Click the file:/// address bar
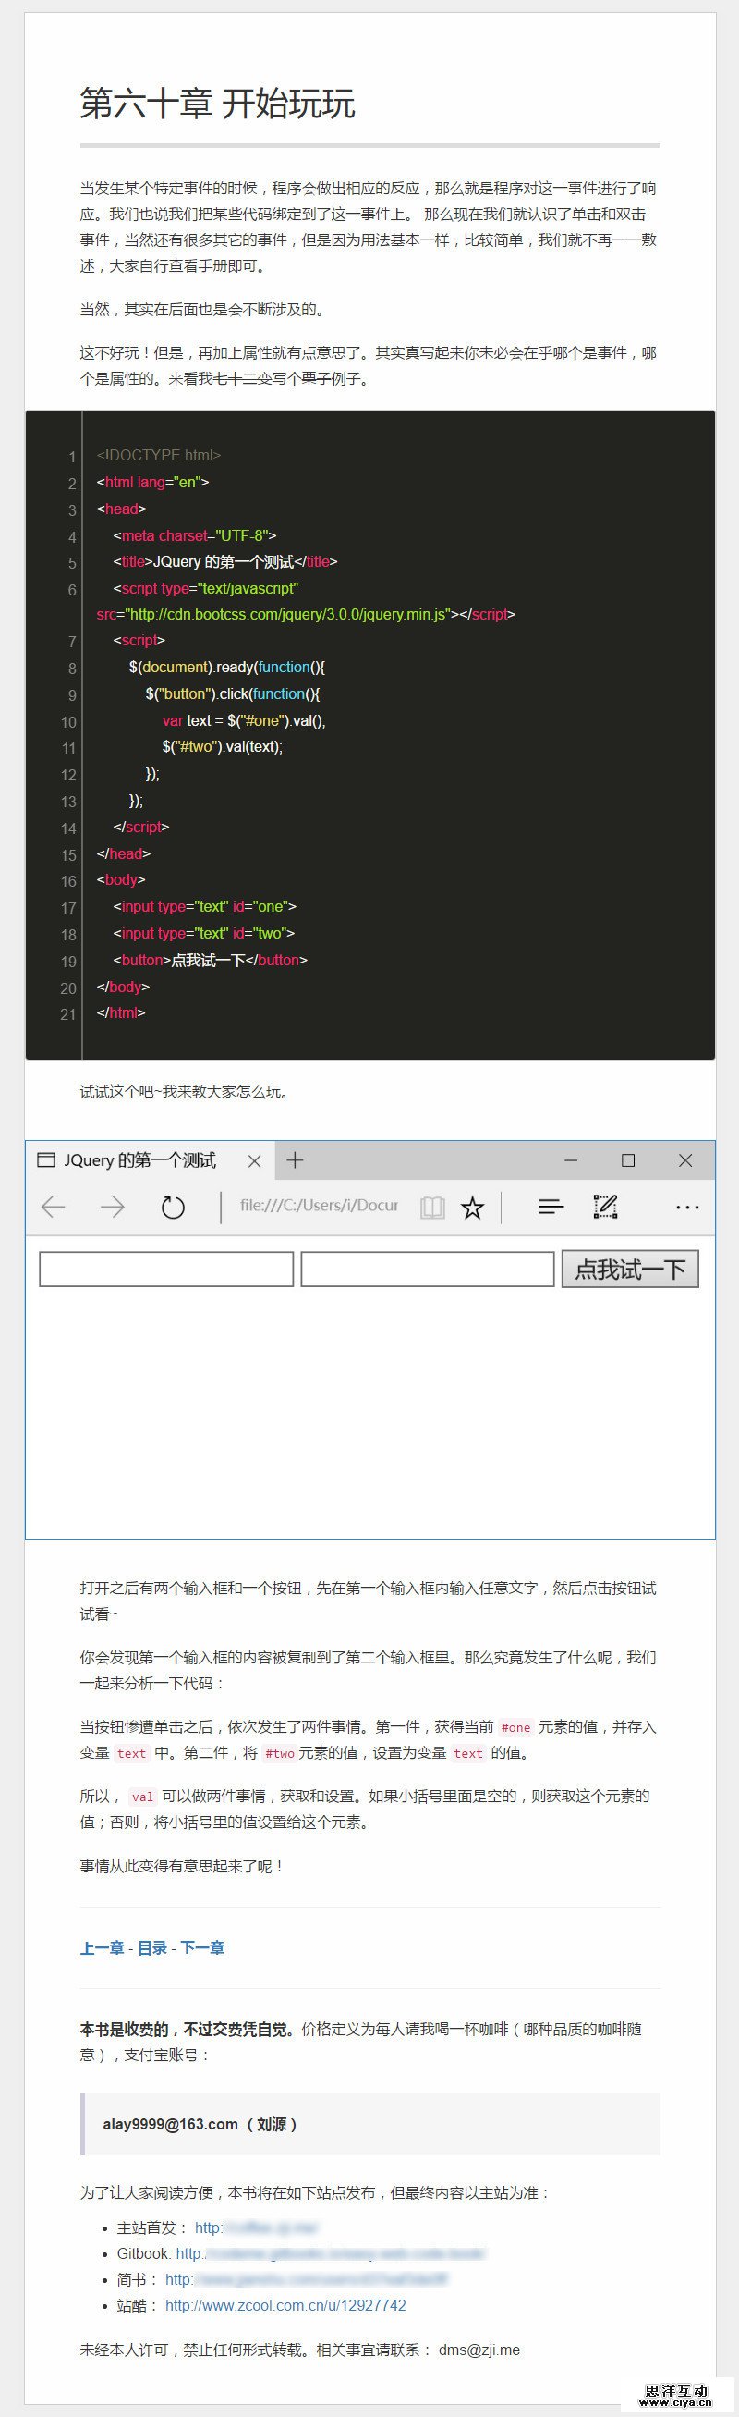Viewport: 739px width, 2417px height. (319, 1206)
